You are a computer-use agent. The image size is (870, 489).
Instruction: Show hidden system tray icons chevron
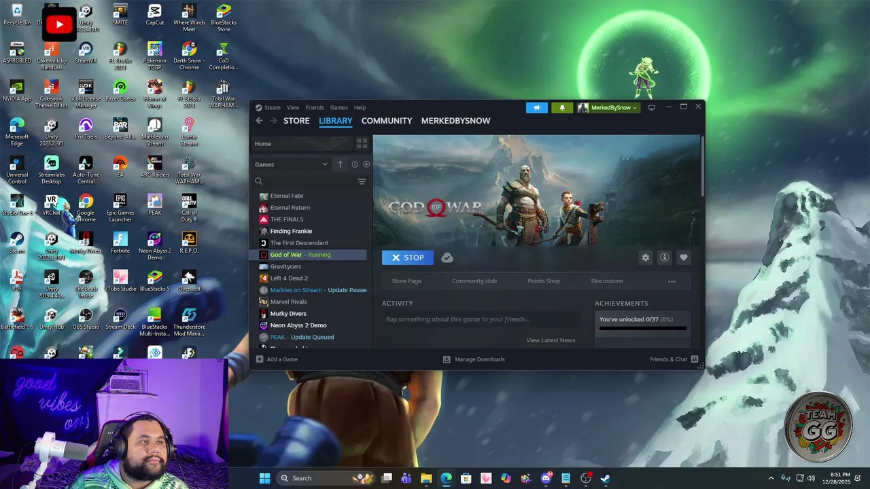[x=771, y=478]
